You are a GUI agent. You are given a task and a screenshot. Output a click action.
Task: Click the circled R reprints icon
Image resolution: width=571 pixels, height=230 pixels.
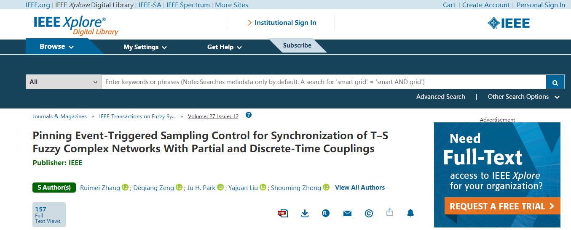coord(325,213)
